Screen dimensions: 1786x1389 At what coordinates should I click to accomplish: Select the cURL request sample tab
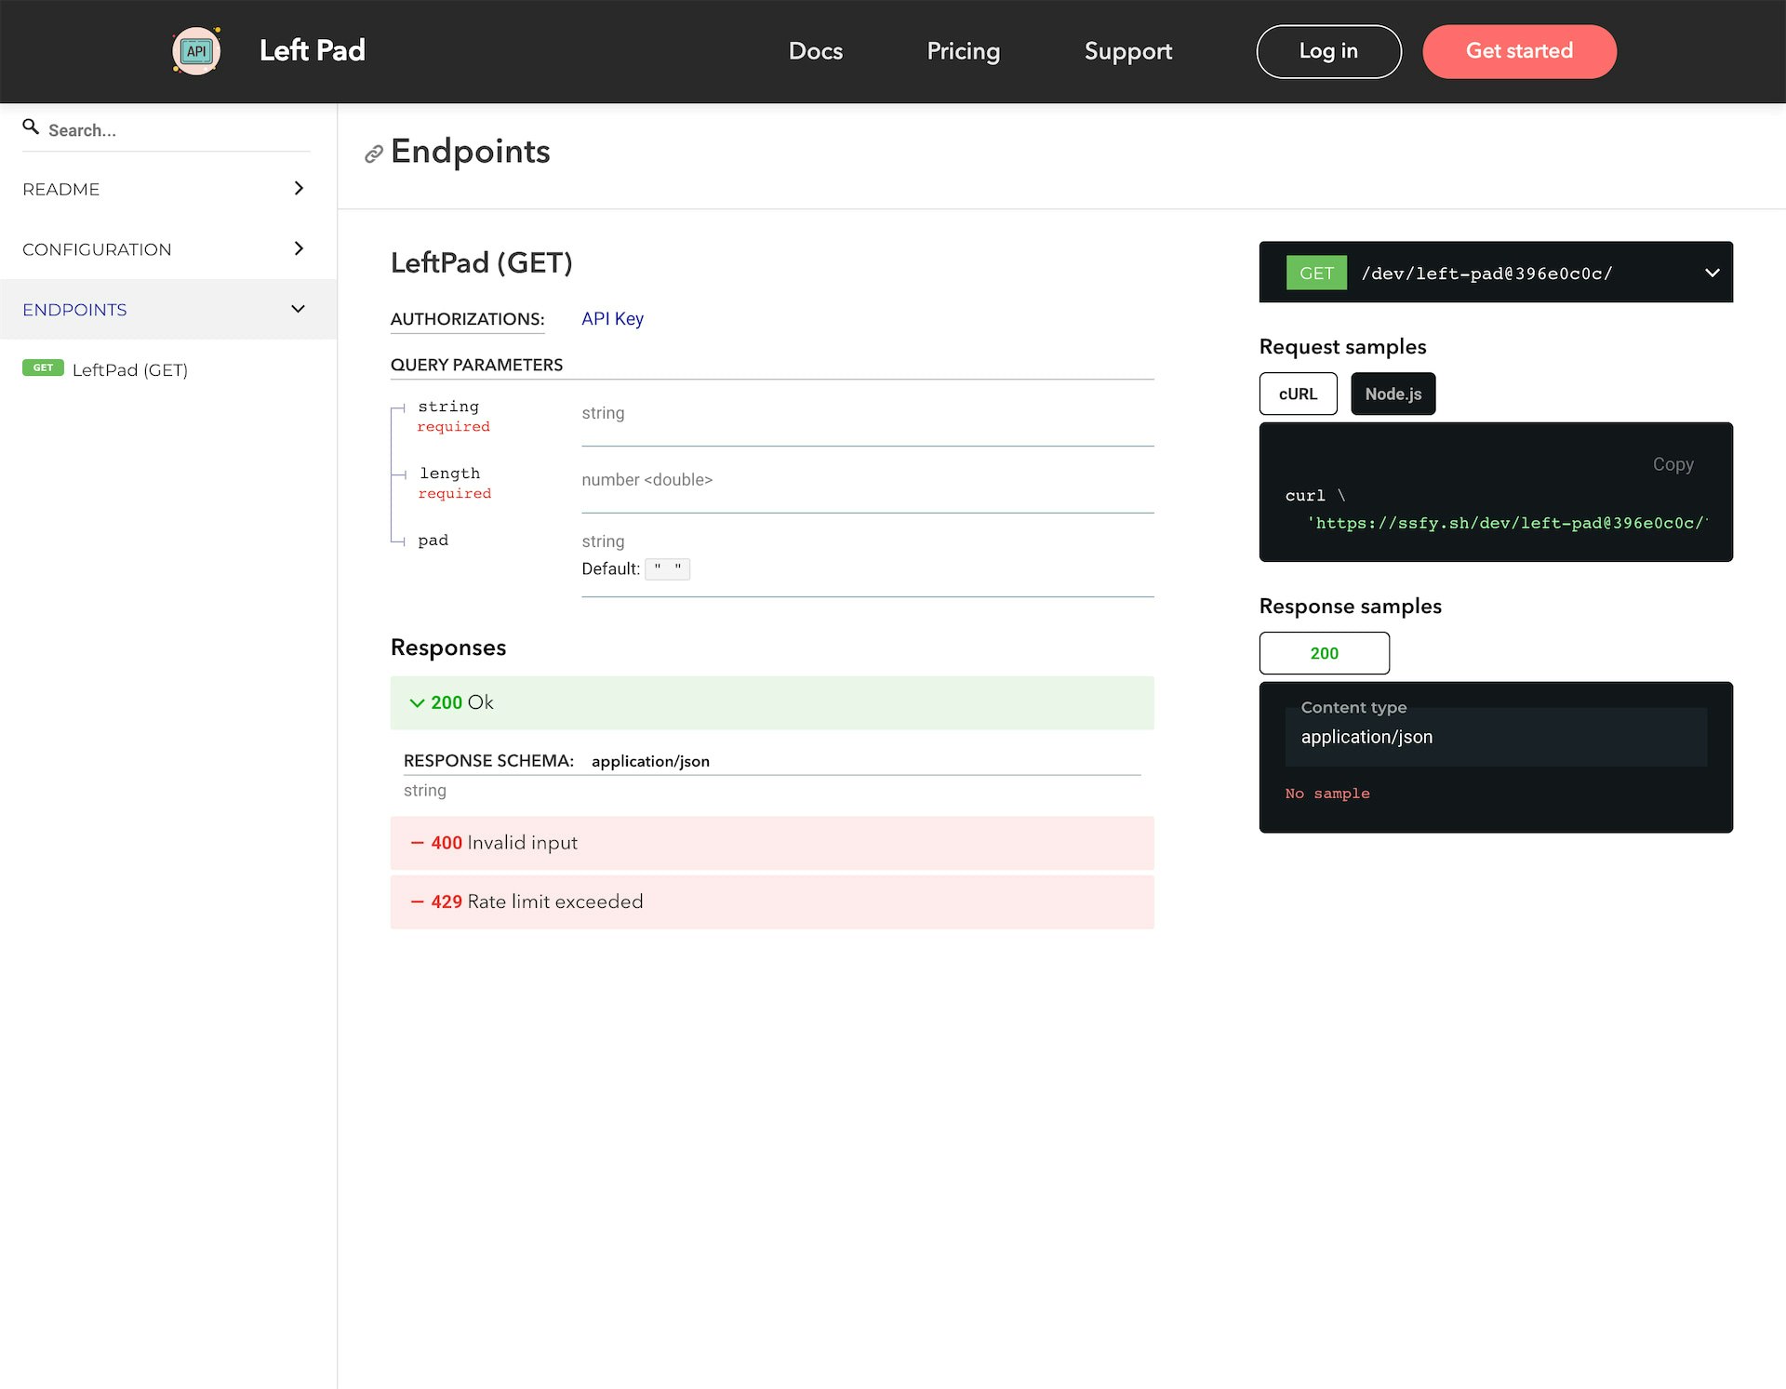click(1298, 394)
